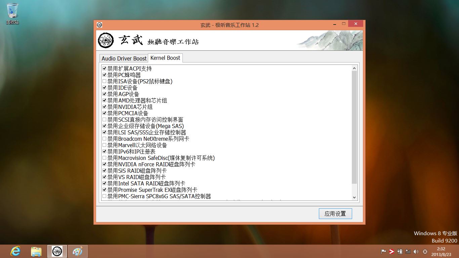Check 禁用Macrovision SafeDisc option
The width and height of the screenshot is (459, 258).
pyautogui.click(x=105, y=158)
